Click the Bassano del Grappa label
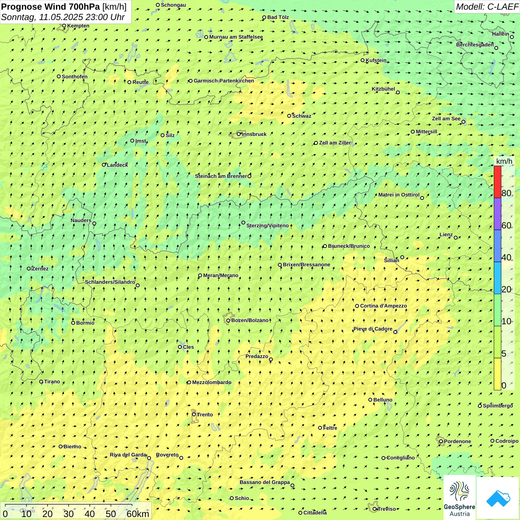 click(265, 482)
